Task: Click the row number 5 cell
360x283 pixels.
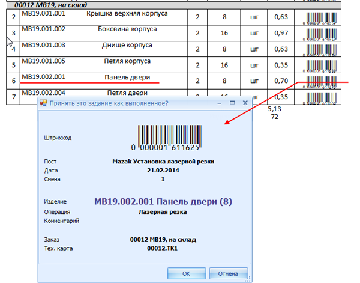Action: click(14, 65)
